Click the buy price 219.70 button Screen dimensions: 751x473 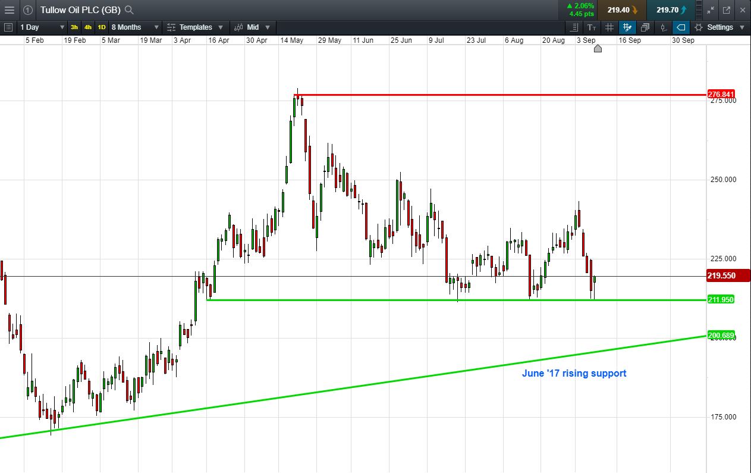pyautogui.click(x=671, y=10)
